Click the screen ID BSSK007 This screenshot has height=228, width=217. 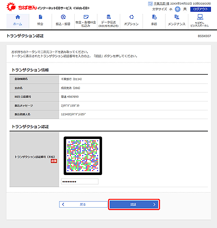pyautogui.click(x=204, y=36)
